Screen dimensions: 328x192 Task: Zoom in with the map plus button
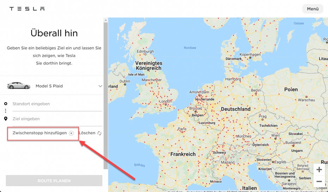[319, 169]
